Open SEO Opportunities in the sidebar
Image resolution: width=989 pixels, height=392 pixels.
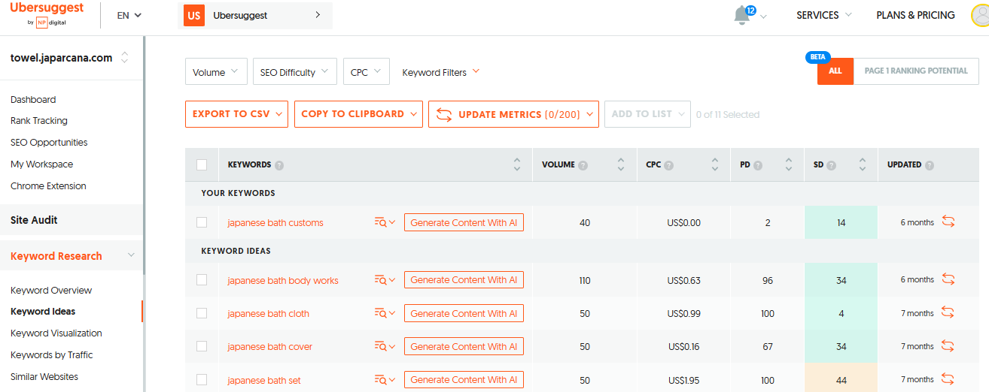[x=49, y=142]
